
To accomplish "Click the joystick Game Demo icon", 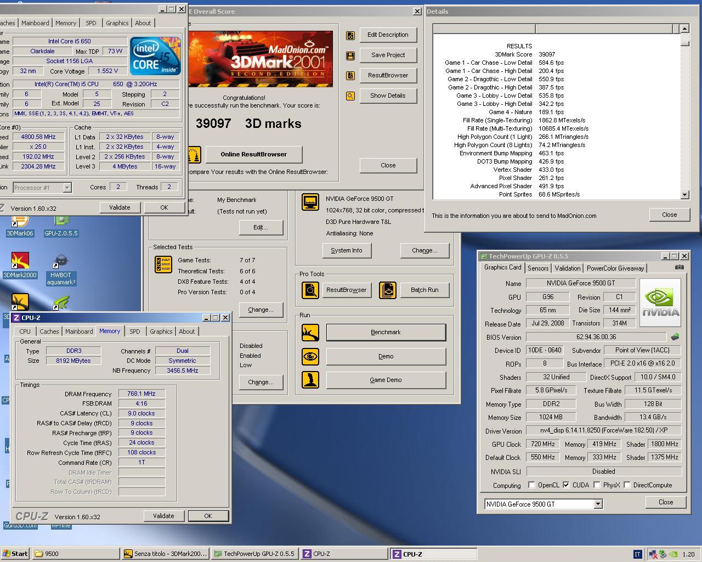I will (310, 380).
